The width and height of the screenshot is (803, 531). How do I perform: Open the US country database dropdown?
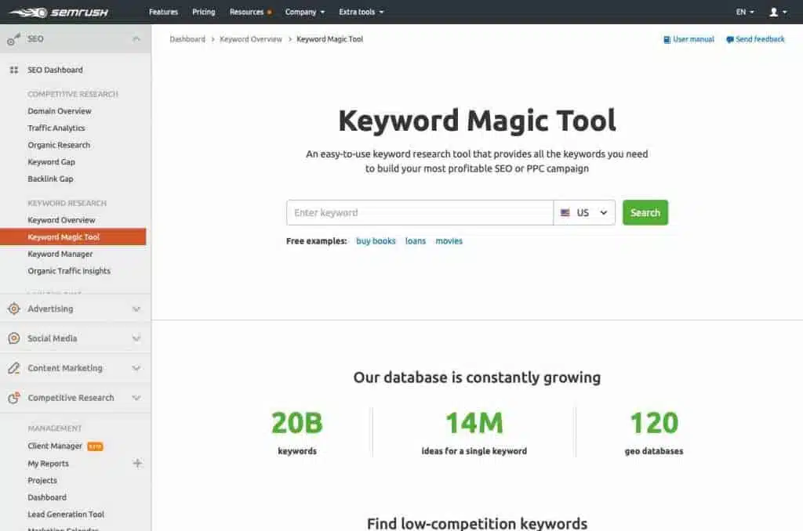[584, 213]
